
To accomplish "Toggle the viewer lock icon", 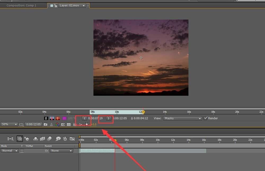I will [x=56, y=6].
